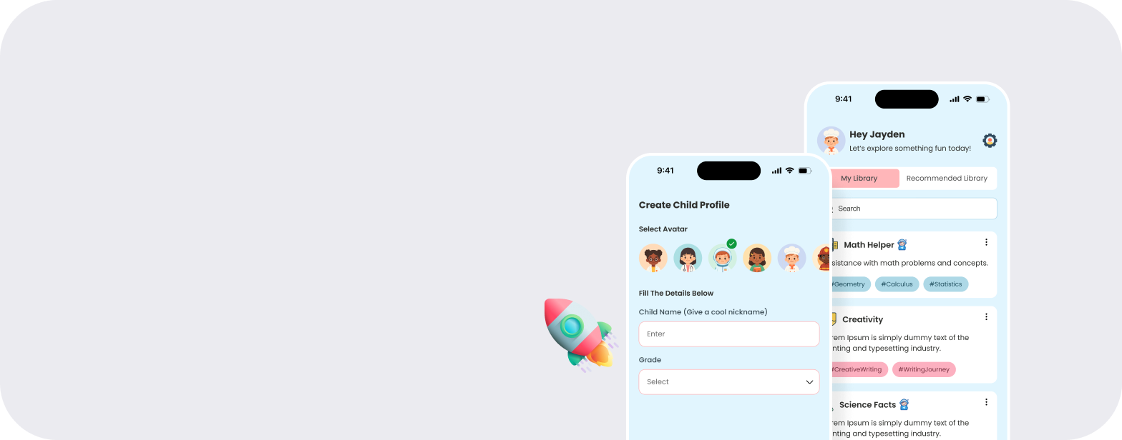Click Jayden's chef avatar in the header

(831, 141)
